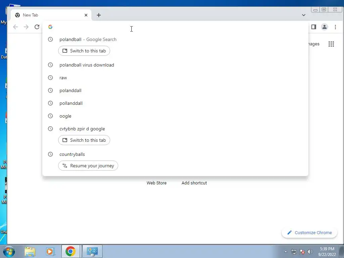Click the volume speaker tray icon
344x258 pixels.
(x=310, y=252)
